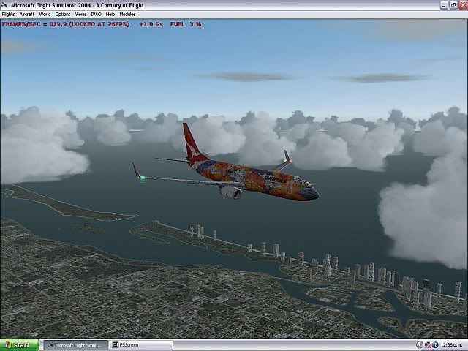Viewport: 468px width, 351px height.
Task: Minimize the Flight Simulator window
Action: coord(443,4)
